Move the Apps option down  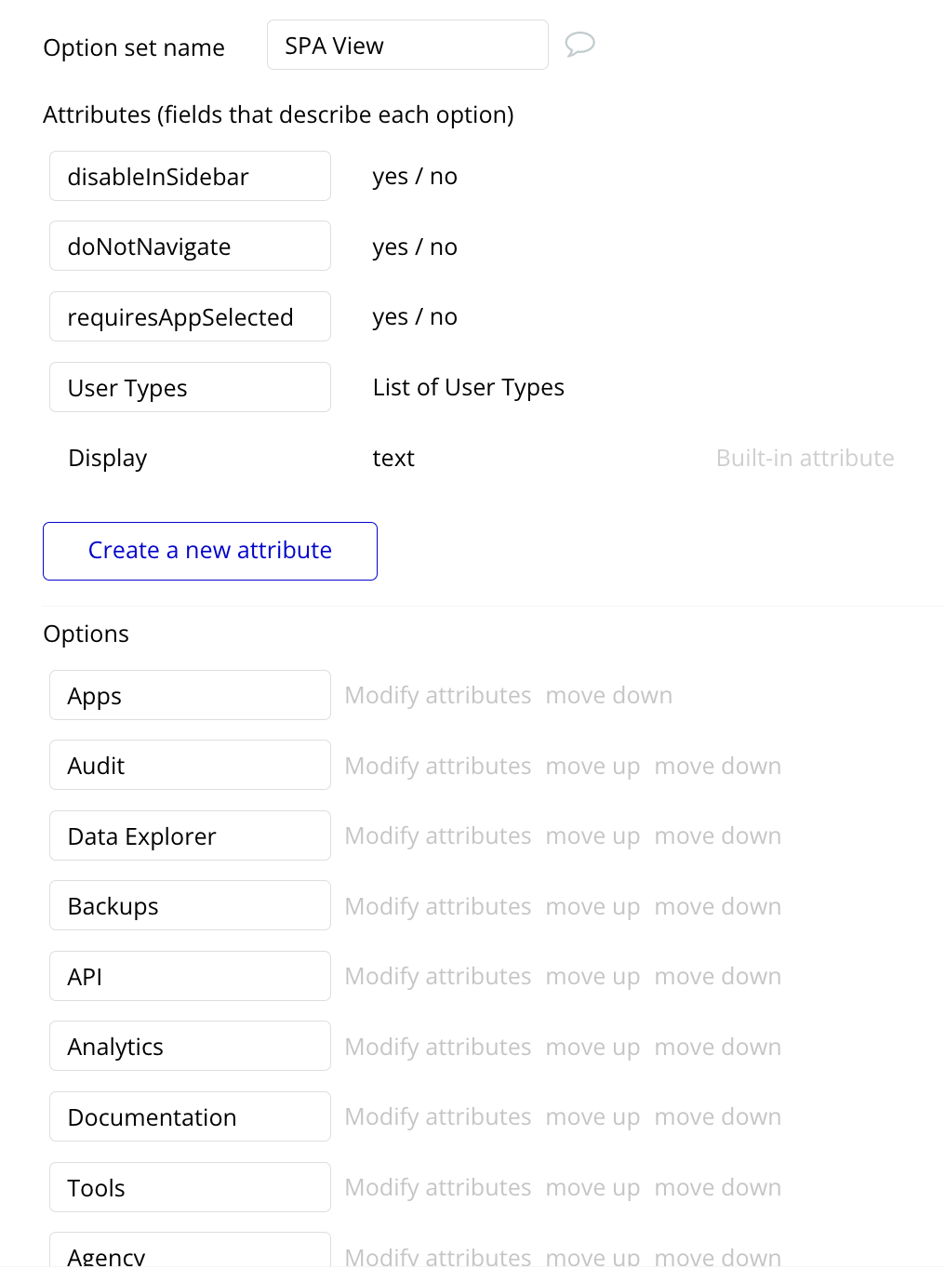[x=608, y=696]
